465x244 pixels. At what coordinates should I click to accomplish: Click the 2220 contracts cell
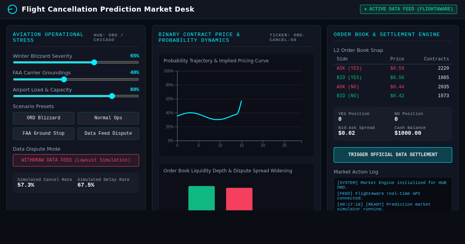pos(443,69)
